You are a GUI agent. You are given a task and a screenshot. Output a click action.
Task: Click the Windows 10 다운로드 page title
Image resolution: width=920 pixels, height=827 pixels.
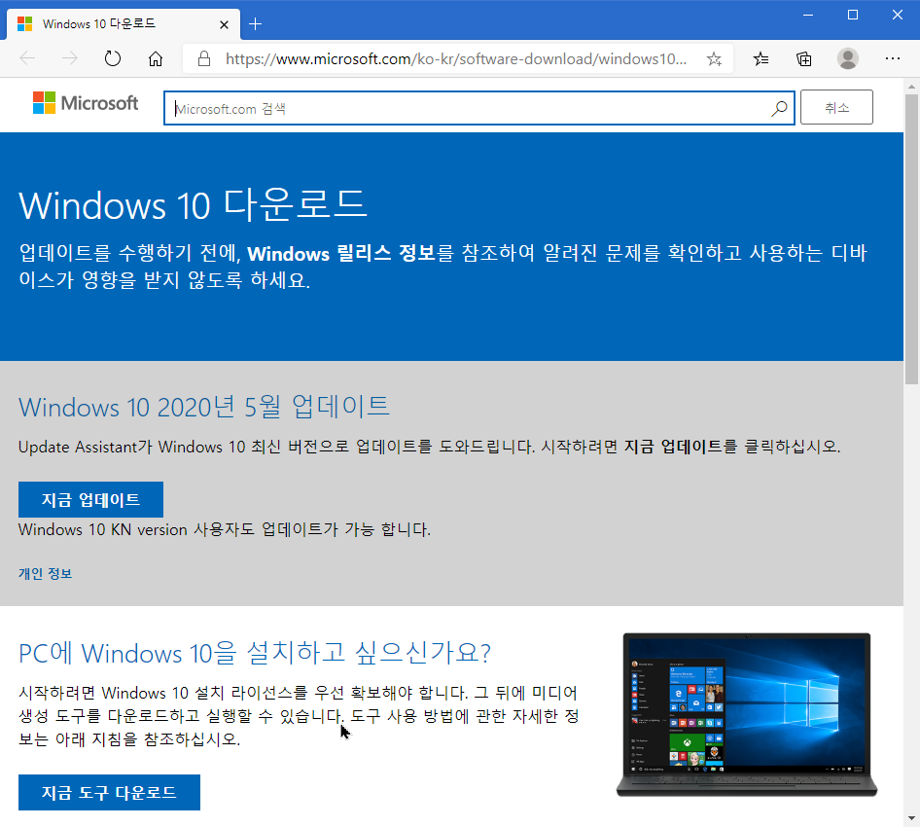coord(193,205)
